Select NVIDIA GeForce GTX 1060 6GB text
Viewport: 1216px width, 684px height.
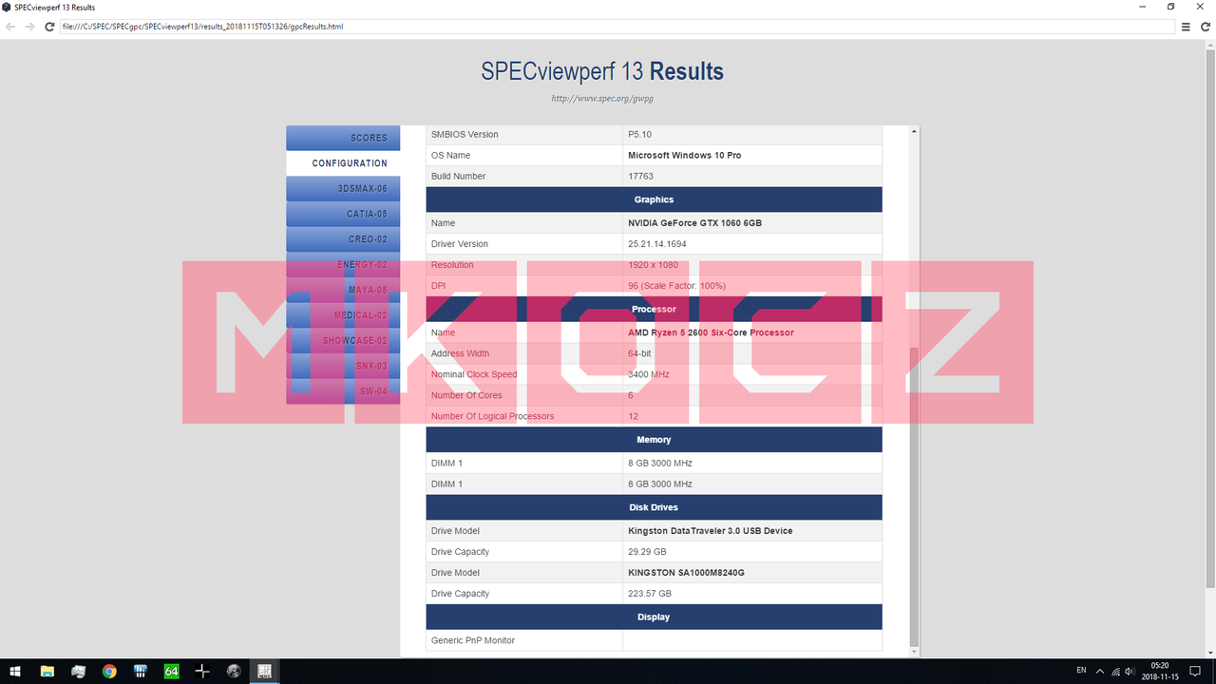(x=694, y=223)
